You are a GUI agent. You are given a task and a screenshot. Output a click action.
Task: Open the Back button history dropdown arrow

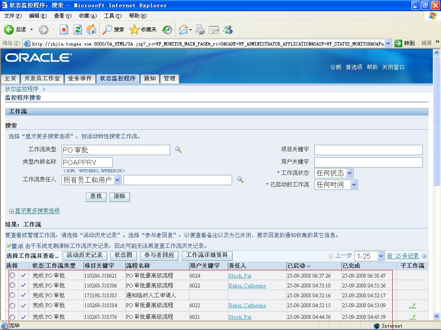point(31,30)
